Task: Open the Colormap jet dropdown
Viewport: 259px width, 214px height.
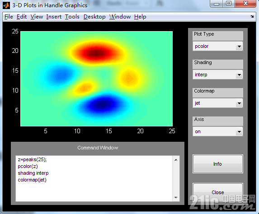Action: pyautogui.click(x=218, y=103)
